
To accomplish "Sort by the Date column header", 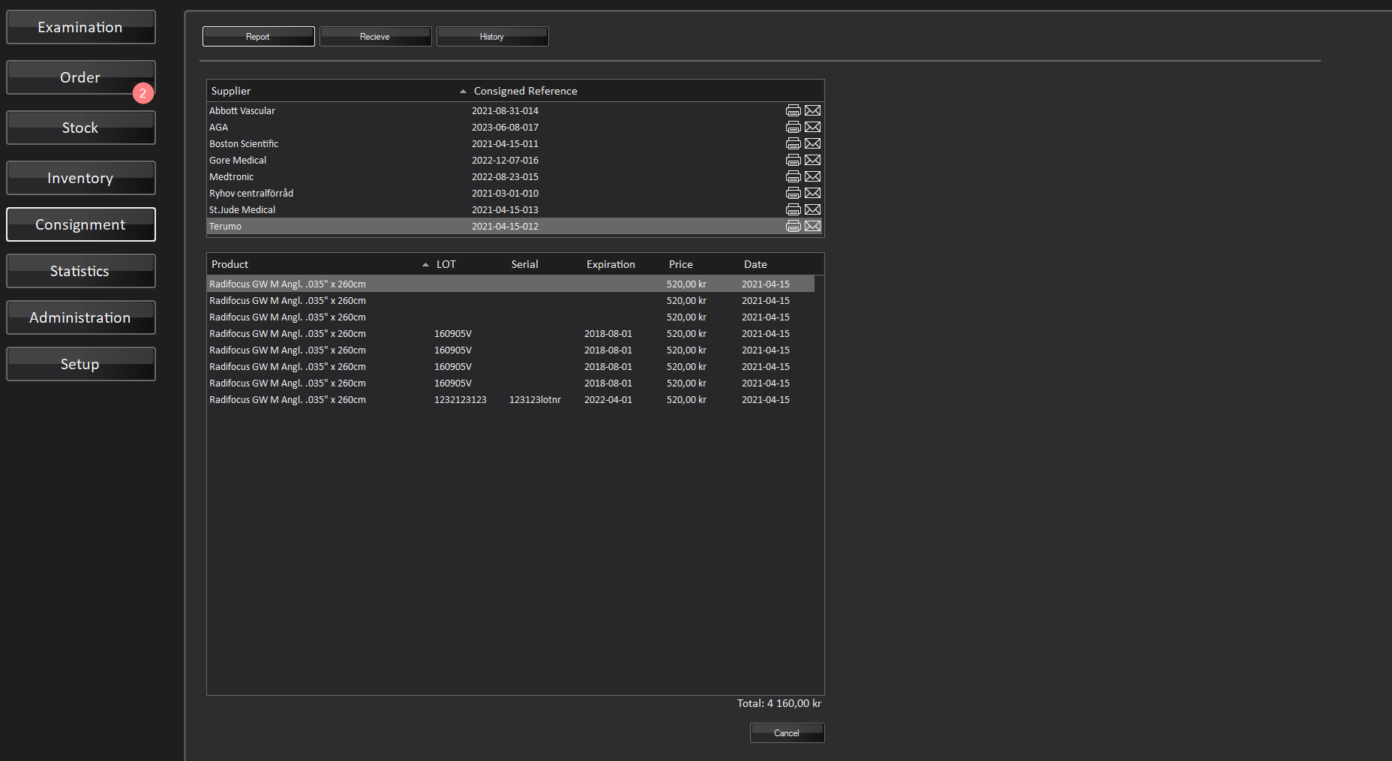I will tap(777, 264).
